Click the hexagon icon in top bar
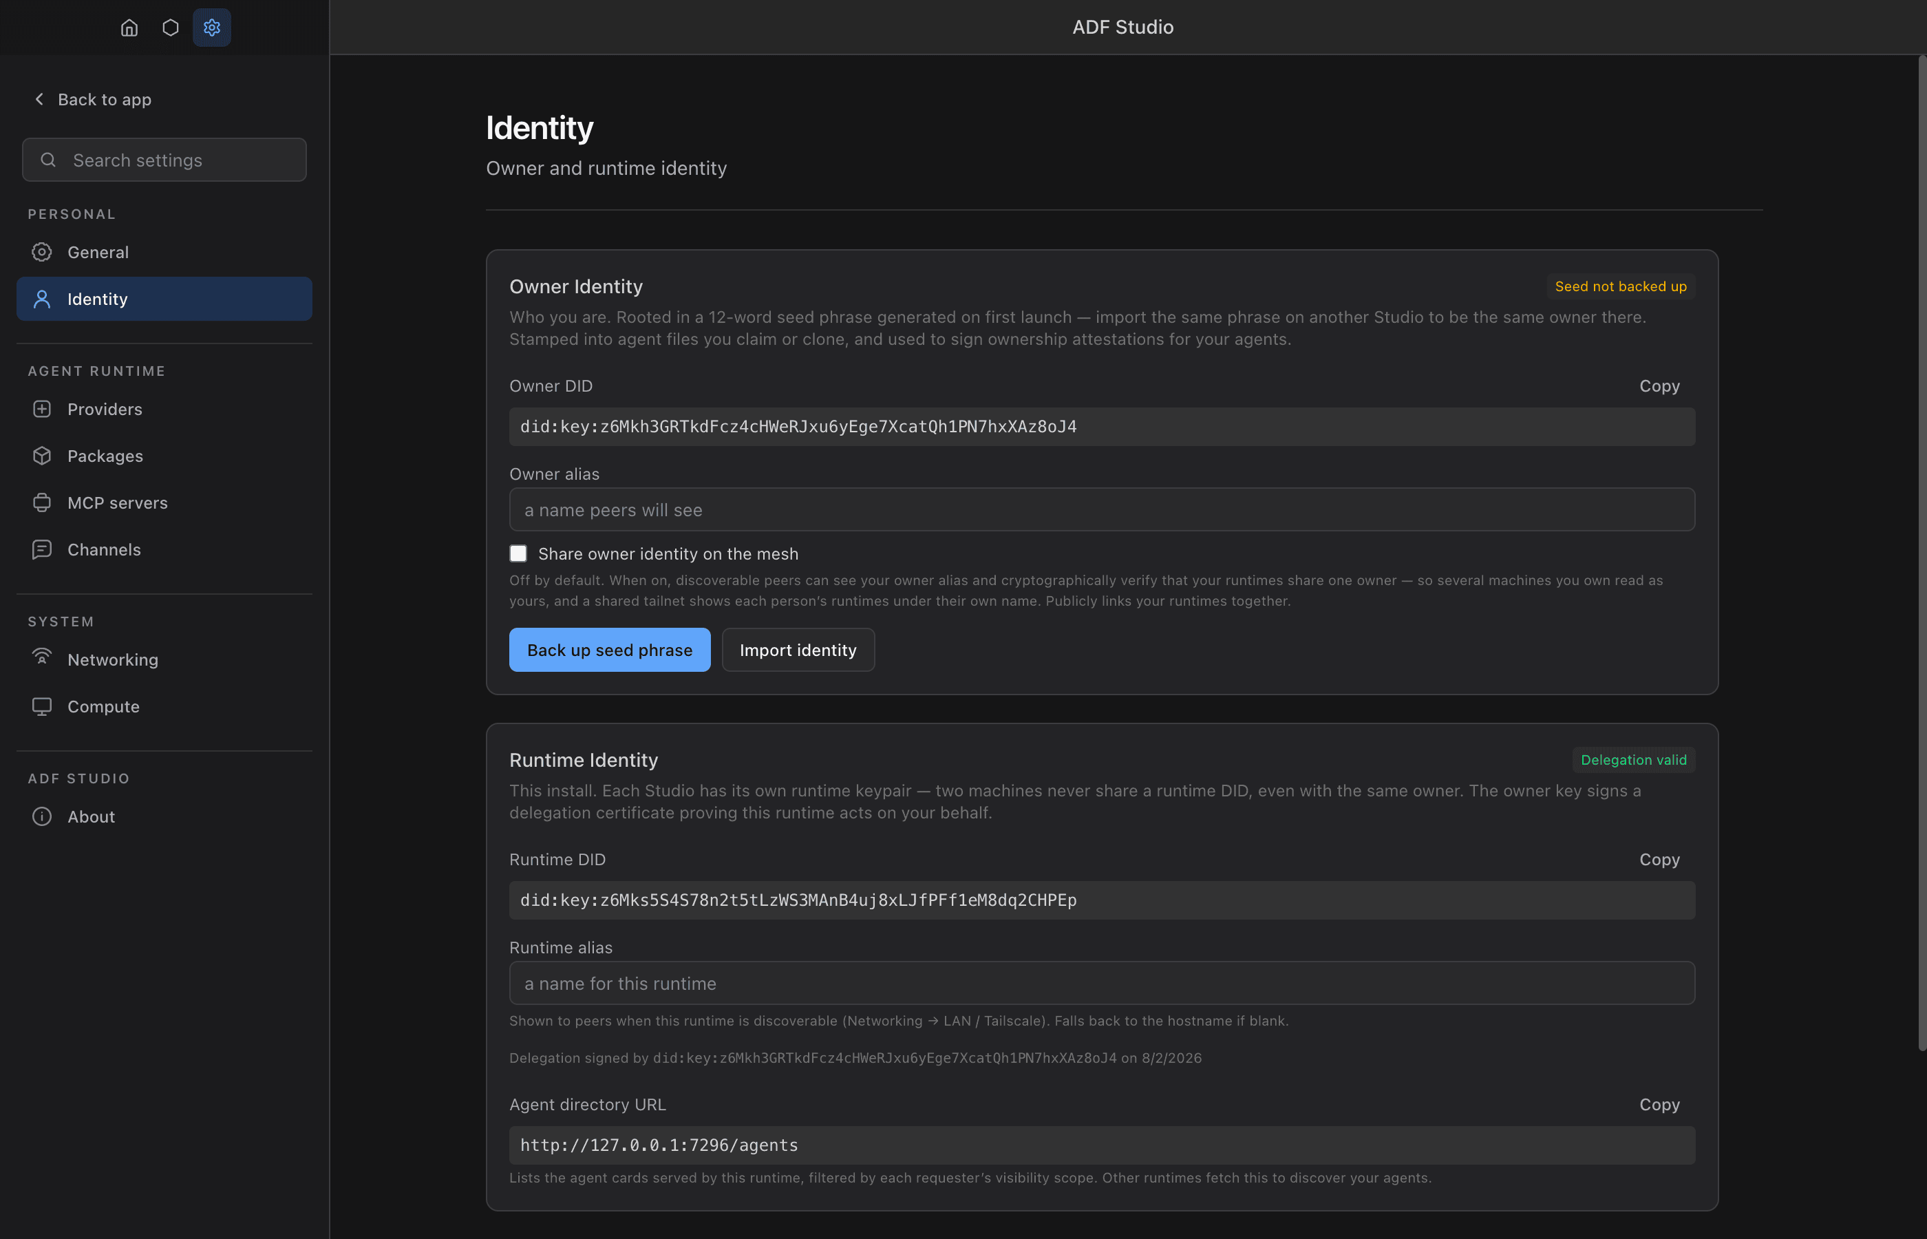The image size is (1927, 1239). (x=171, y=28)
